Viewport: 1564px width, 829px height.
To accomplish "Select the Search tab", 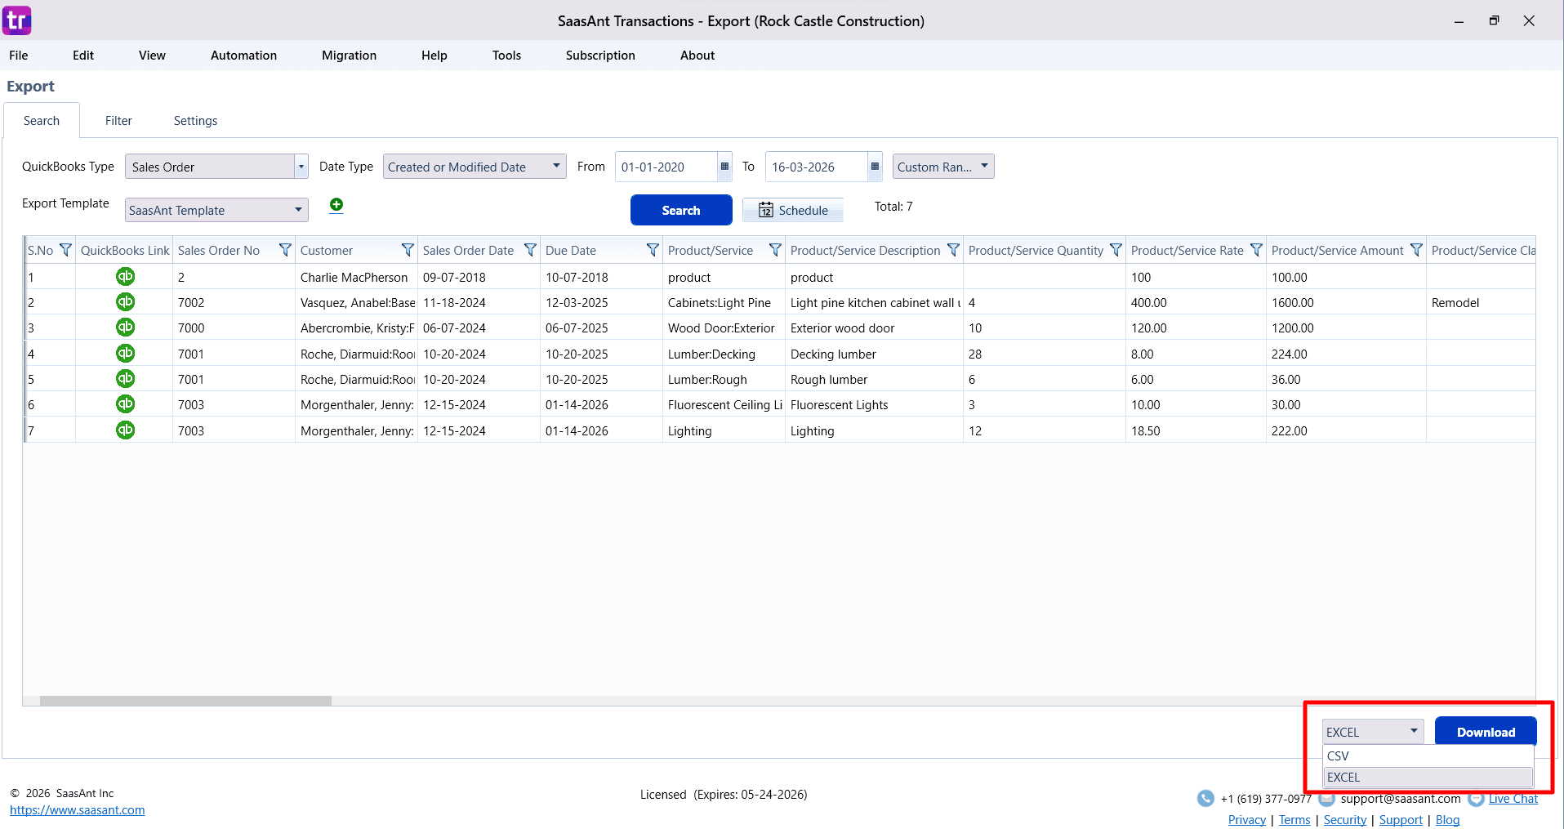I will click(42, 121).
